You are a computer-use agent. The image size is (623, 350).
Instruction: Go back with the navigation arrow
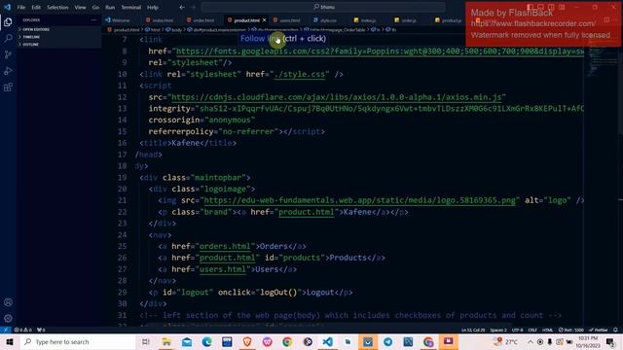(182, 7)
